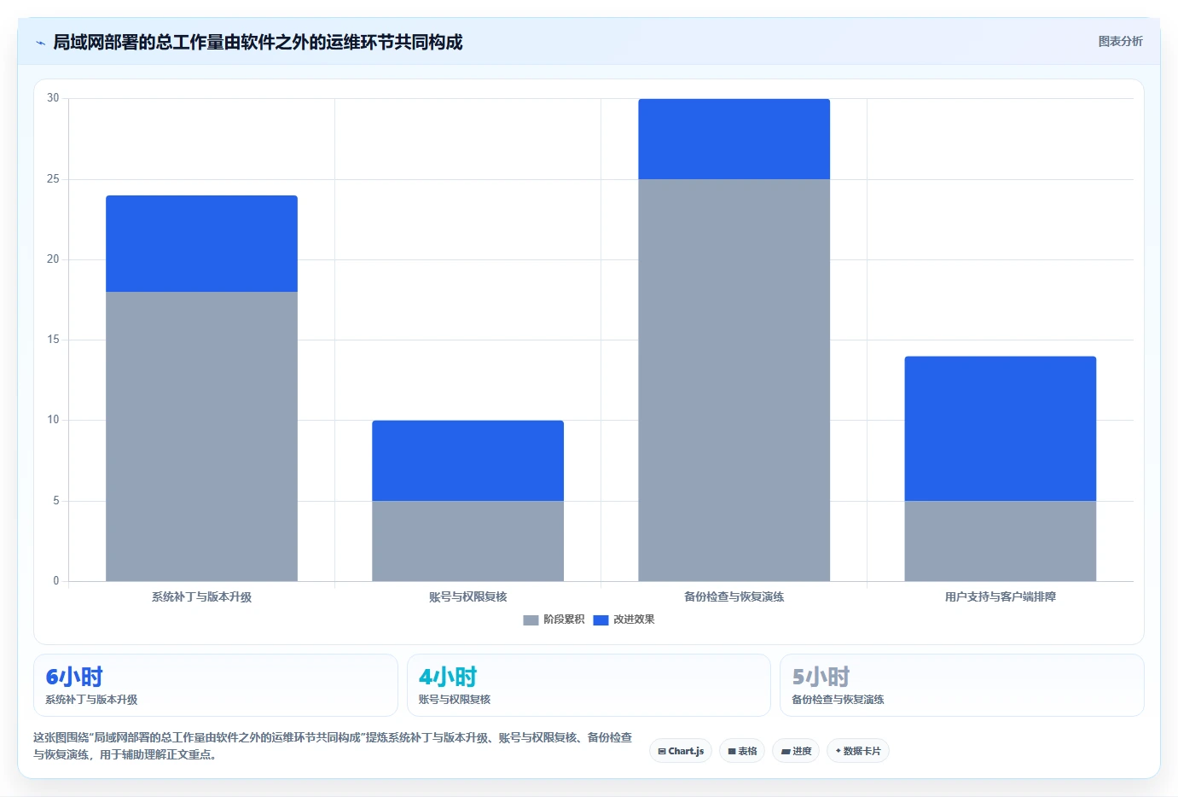
Task: Click the y-axis value 30
Action: click(53, 98)
